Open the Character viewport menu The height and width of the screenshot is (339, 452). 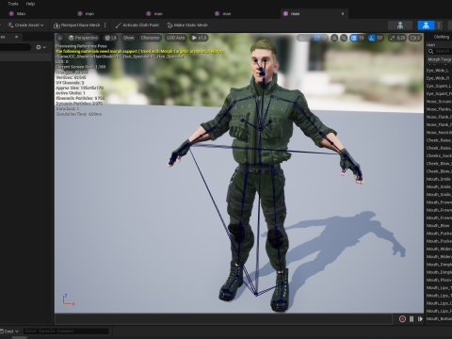pos(150,38)
